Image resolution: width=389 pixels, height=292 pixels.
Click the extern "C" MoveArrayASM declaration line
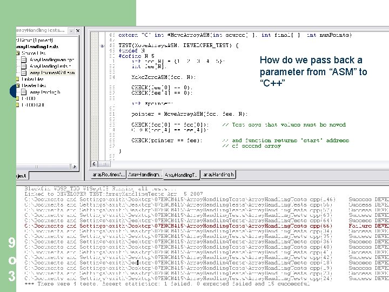pyautogui.click(x=234, y=35)
